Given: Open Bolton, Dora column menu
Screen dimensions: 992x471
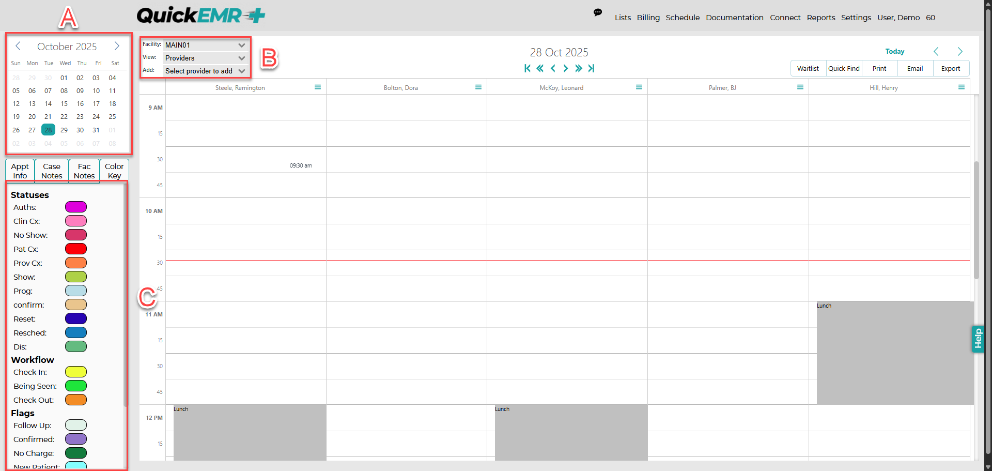Looking at the screenshot, I should click(x=478, y=87).
